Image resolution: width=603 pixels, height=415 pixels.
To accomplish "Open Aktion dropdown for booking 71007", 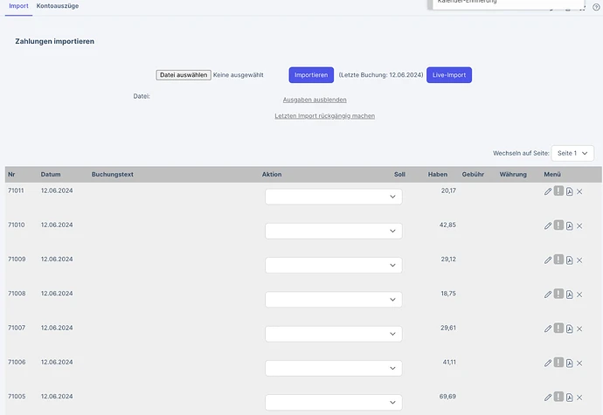I will [x=334, y=334].
